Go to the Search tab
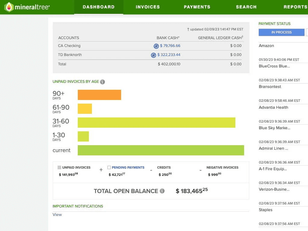 click(x=246, y=7)
